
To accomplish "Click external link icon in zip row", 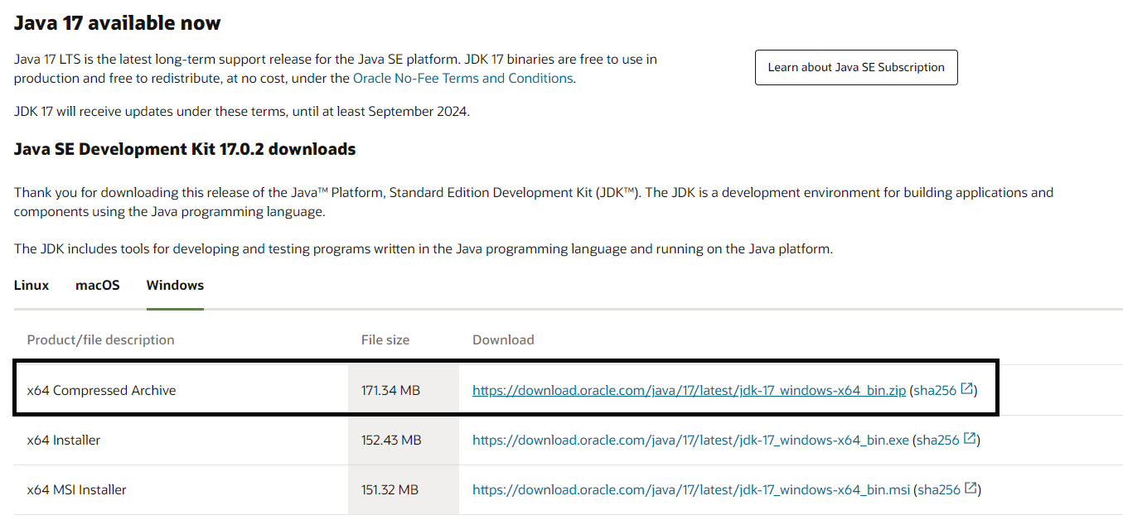I will [x=966, y=388].
